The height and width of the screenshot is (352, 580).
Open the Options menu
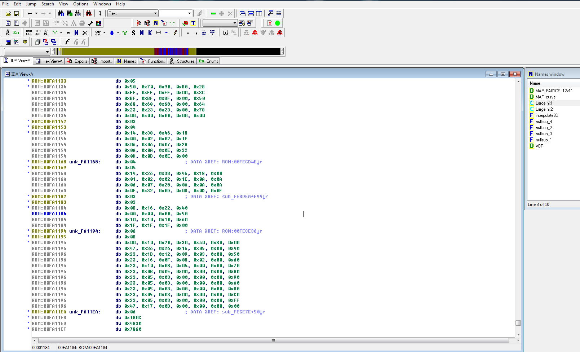(80, 4)
